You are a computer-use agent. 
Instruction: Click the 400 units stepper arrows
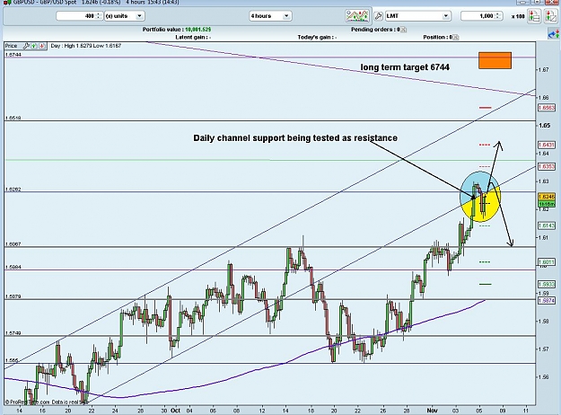click(99, 16)
